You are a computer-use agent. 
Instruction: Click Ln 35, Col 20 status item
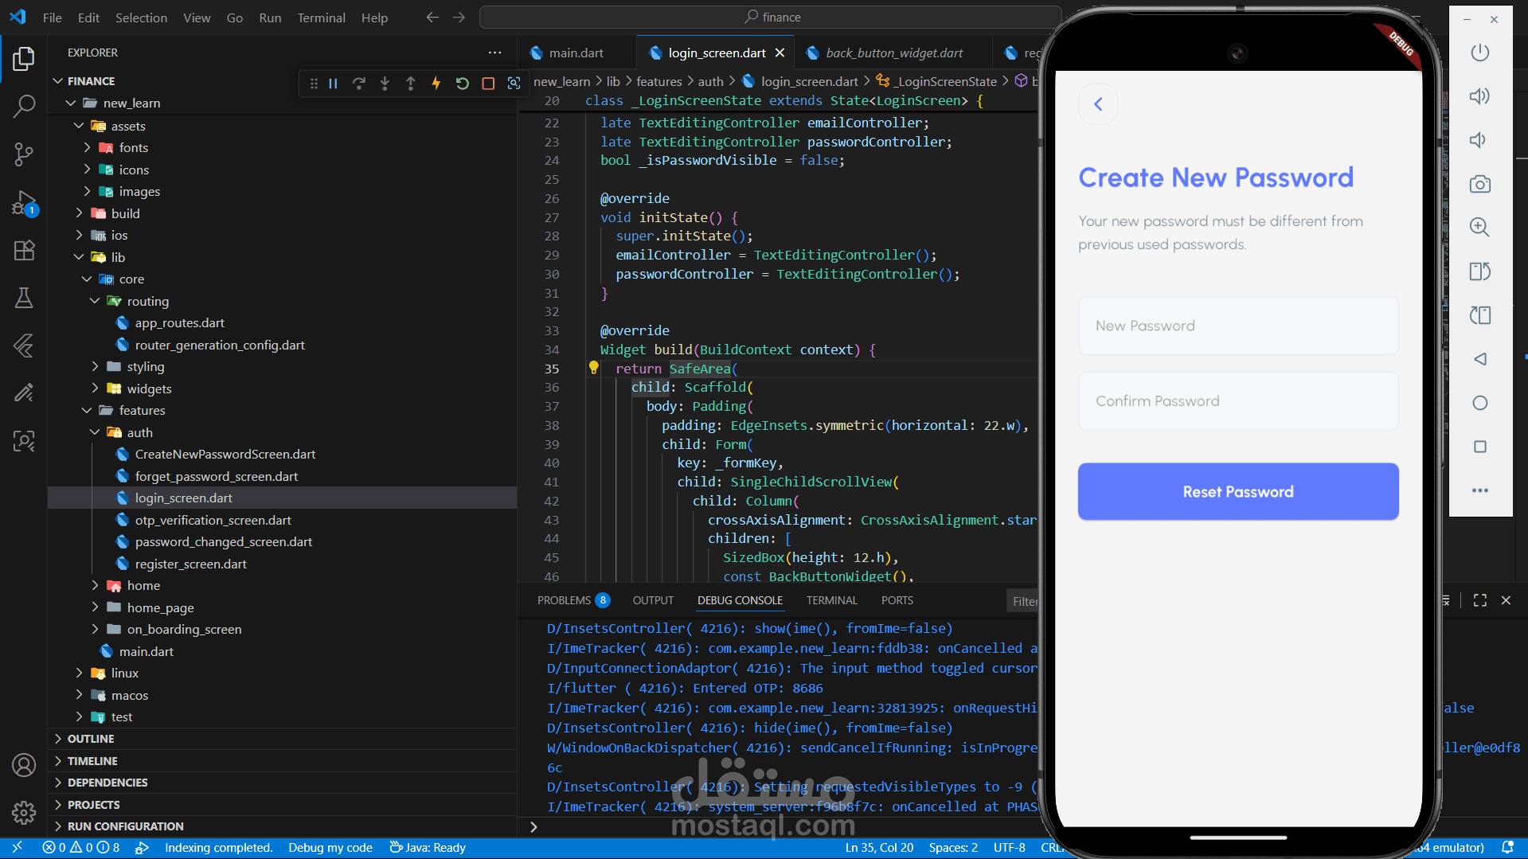coord(879,848)
